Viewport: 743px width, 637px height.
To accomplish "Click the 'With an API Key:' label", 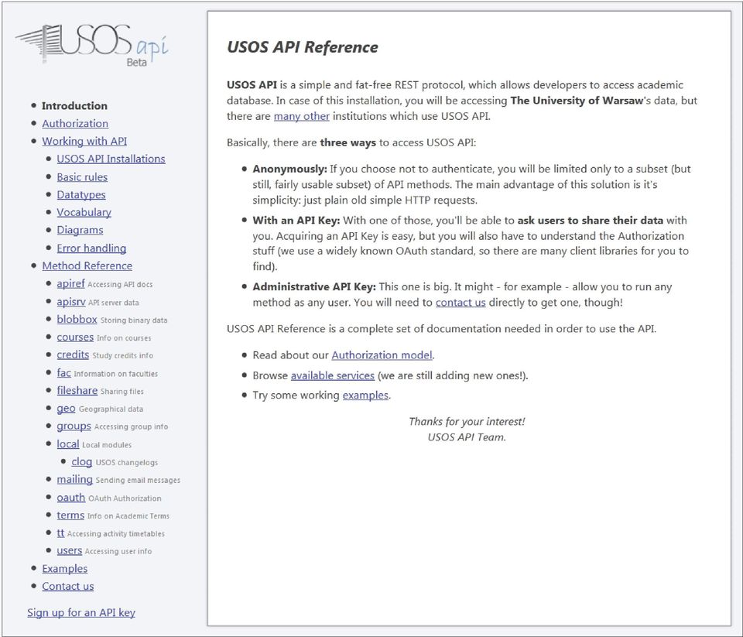I will click(296, 221).
